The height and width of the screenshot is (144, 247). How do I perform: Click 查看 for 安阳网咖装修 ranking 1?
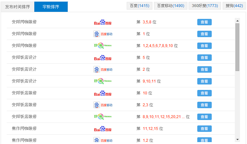[x=204, y=34]
